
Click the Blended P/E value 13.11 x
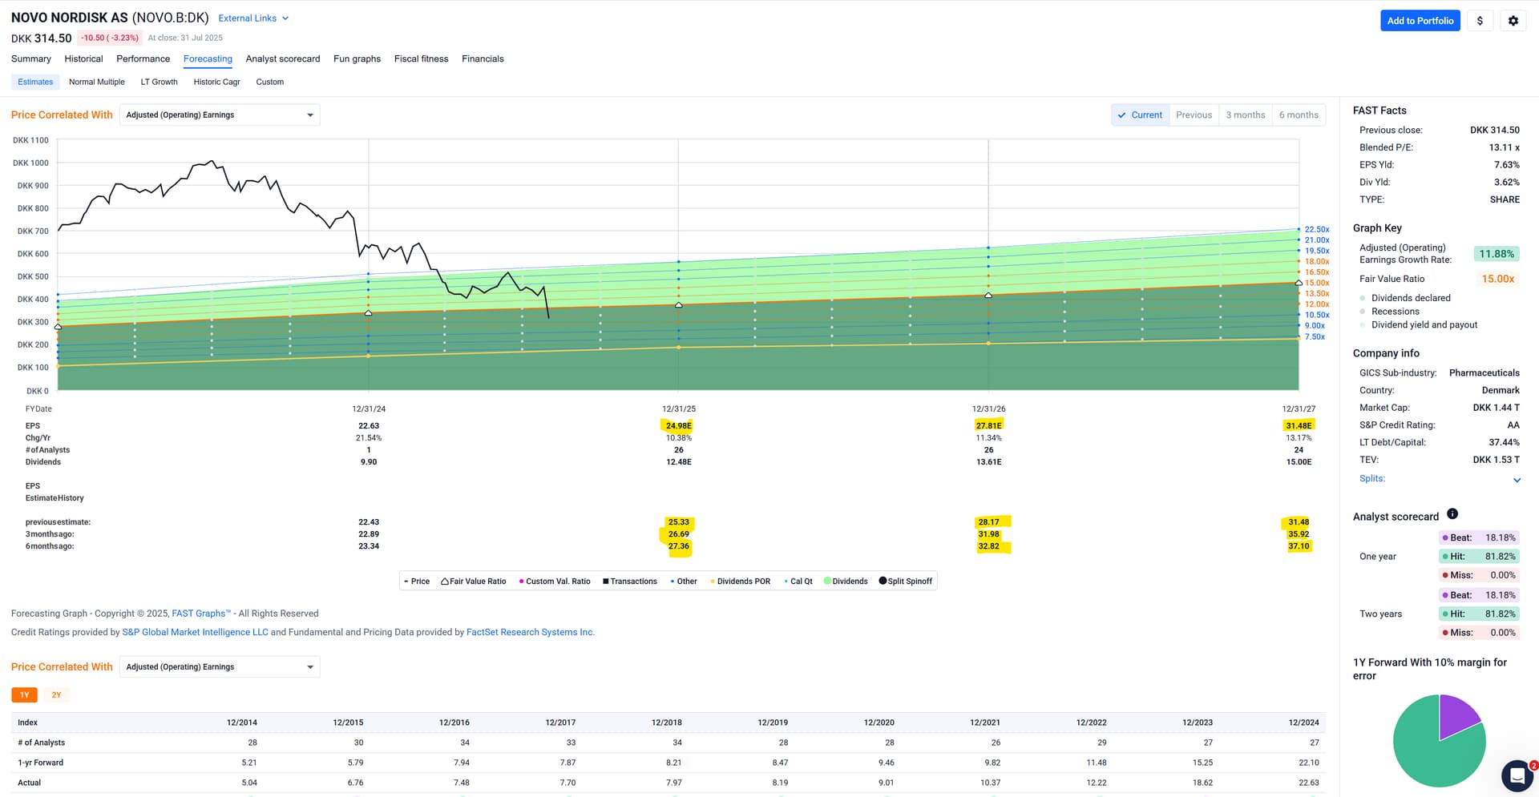tap(1504, 147)
